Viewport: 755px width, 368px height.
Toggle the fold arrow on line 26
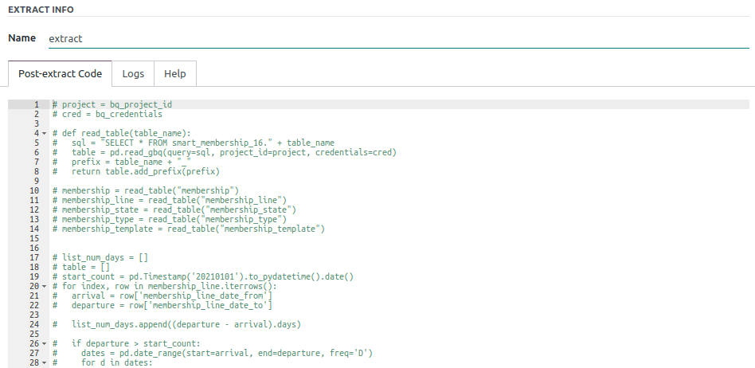pyautogui.click(x=44, y=343)
